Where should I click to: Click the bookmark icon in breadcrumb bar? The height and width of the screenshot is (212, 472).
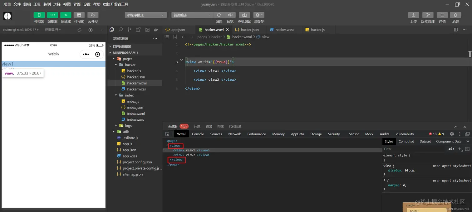pyautogui.click(x=175, y=37)
